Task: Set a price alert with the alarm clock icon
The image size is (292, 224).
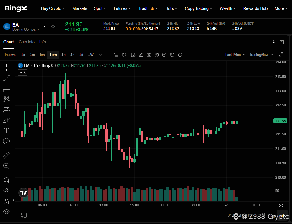Action: pos(157,55)
